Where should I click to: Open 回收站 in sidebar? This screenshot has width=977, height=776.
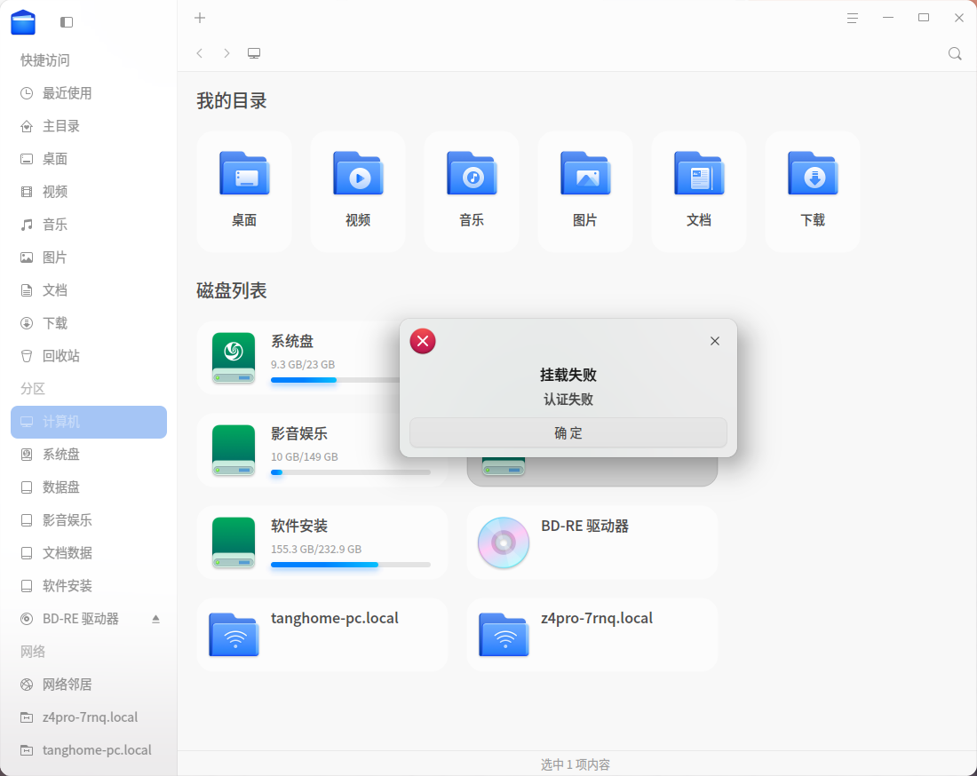89,356
